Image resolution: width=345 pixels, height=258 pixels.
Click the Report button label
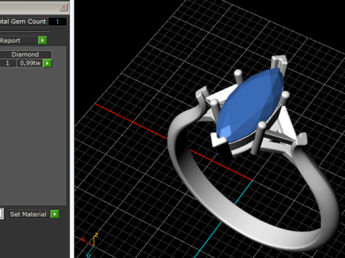coord(18,41)
